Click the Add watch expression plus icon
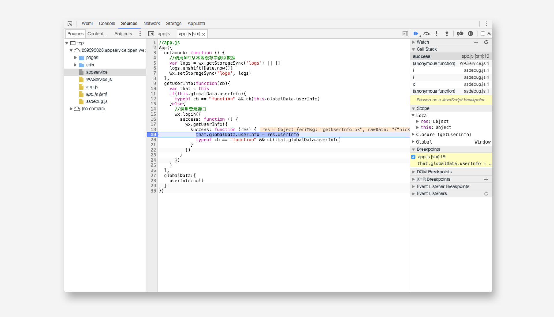Viewport: 554px width, 317px height. pyautogui.click(x=477, y=42)
